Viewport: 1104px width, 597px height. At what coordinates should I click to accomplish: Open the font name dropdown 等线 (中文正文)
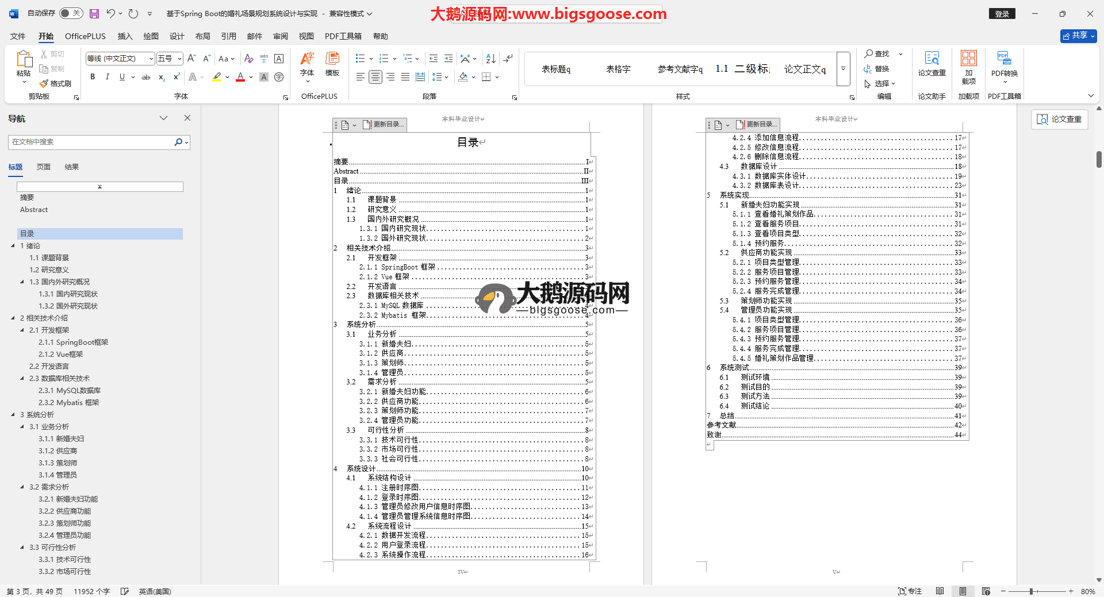(x=120, y=59)
